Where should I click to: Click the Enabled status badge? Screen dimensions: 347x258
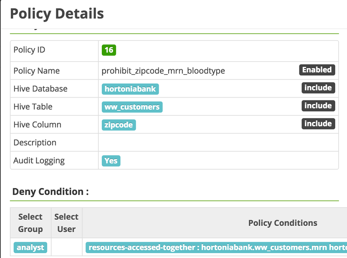point(317,70)
